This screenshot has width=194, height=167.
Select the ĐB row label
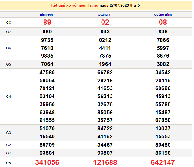point(9,162)
